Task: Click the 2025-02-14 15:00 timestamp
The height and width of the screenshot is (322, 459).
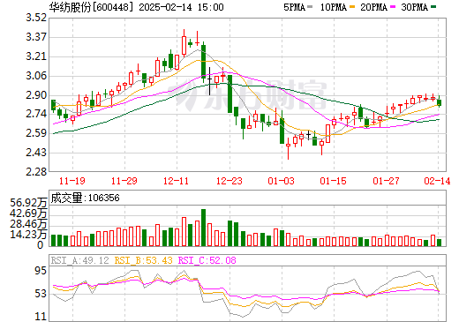Action: [x=181, y=7]
